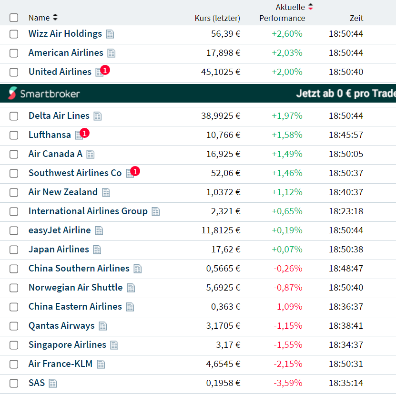Open the news document icon beside Wizz Air Holdings

coord(110,34)
